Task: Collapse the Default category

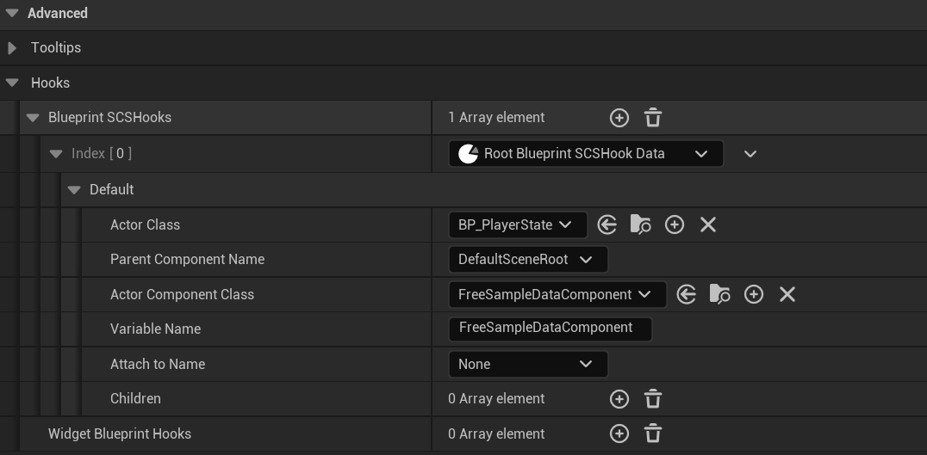Action: pos(74,190)
